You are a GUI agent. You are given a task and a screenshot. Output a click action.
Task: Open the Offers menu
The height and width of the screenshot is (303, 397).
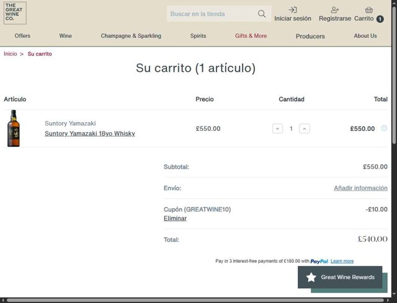(22, 36)
